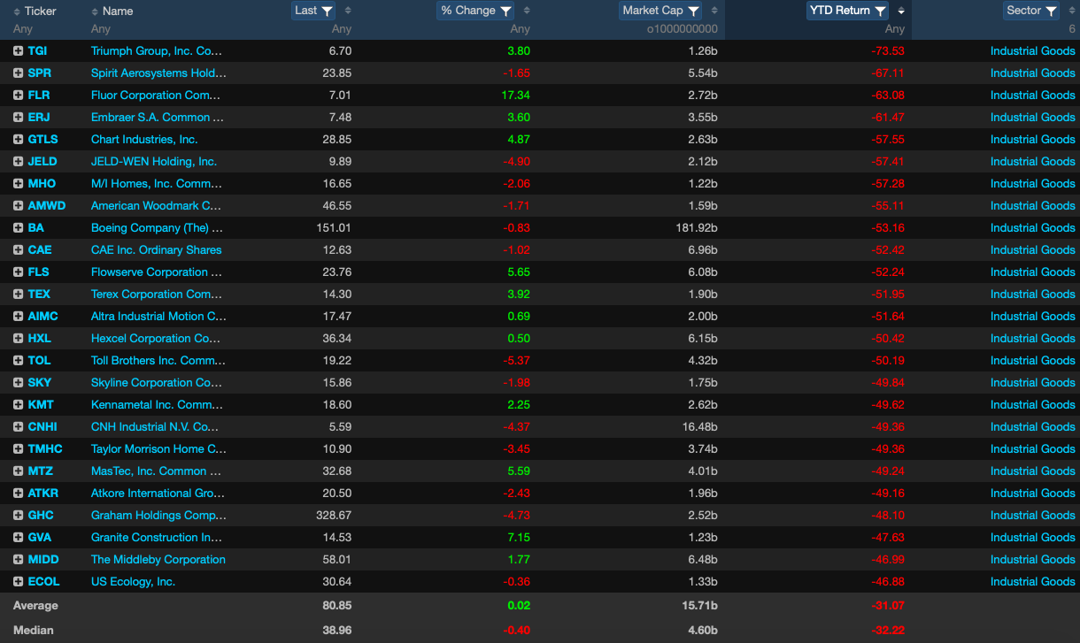Expand the CAE row plus icon
Screen dimensions: 1080x643
18,250
